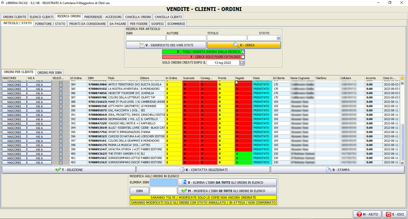This screenshot has height=219, width=408.
Task: Tick the selection checkbox for order 392
Action: [x=61, y=119]
